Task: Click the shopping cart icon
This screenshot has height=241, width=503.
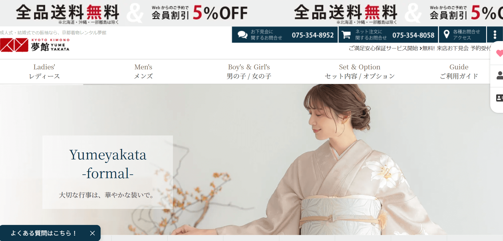Action: (x=346, y=35)
